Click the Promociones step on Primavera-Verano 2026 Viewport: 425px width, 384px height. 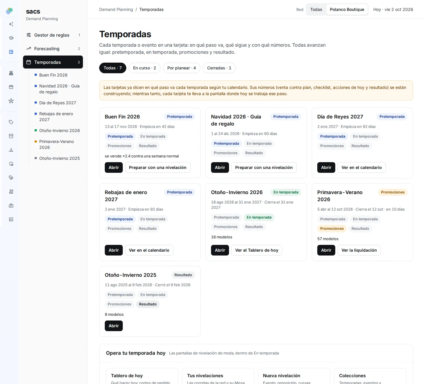pyautogui.click(x=332, y=229)
